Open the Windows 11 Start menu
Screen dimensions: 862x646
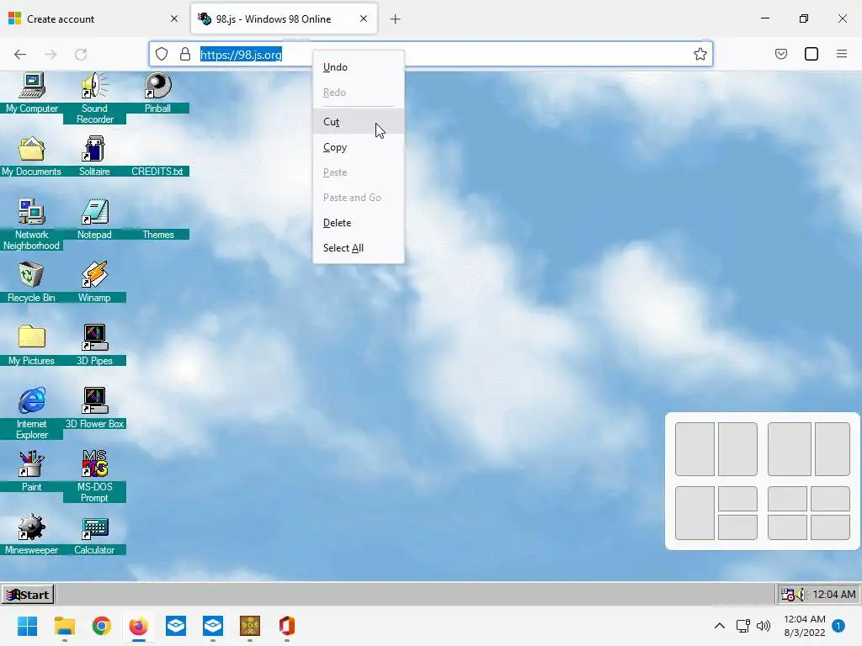coord(28,626)
